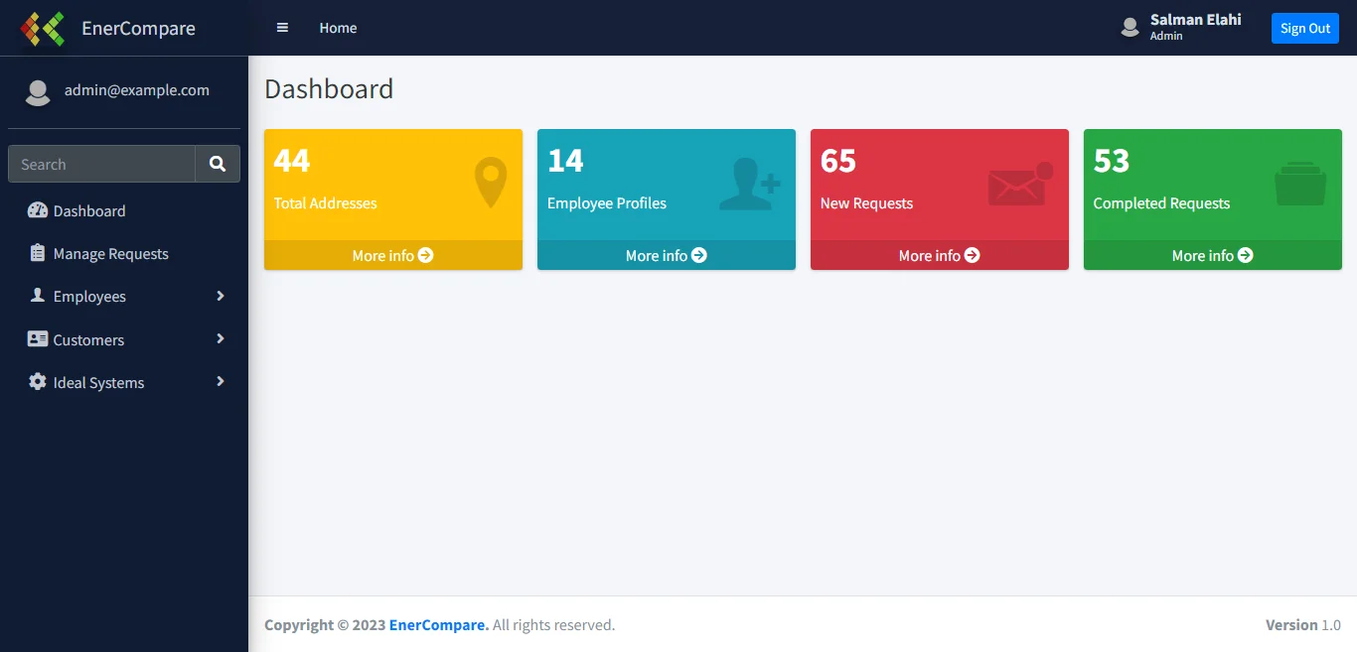Image resolution: width=1357 pixels, height=652 pixels.
Task: Focus the sidebar Search input field
Action: (x=101, y=164)
